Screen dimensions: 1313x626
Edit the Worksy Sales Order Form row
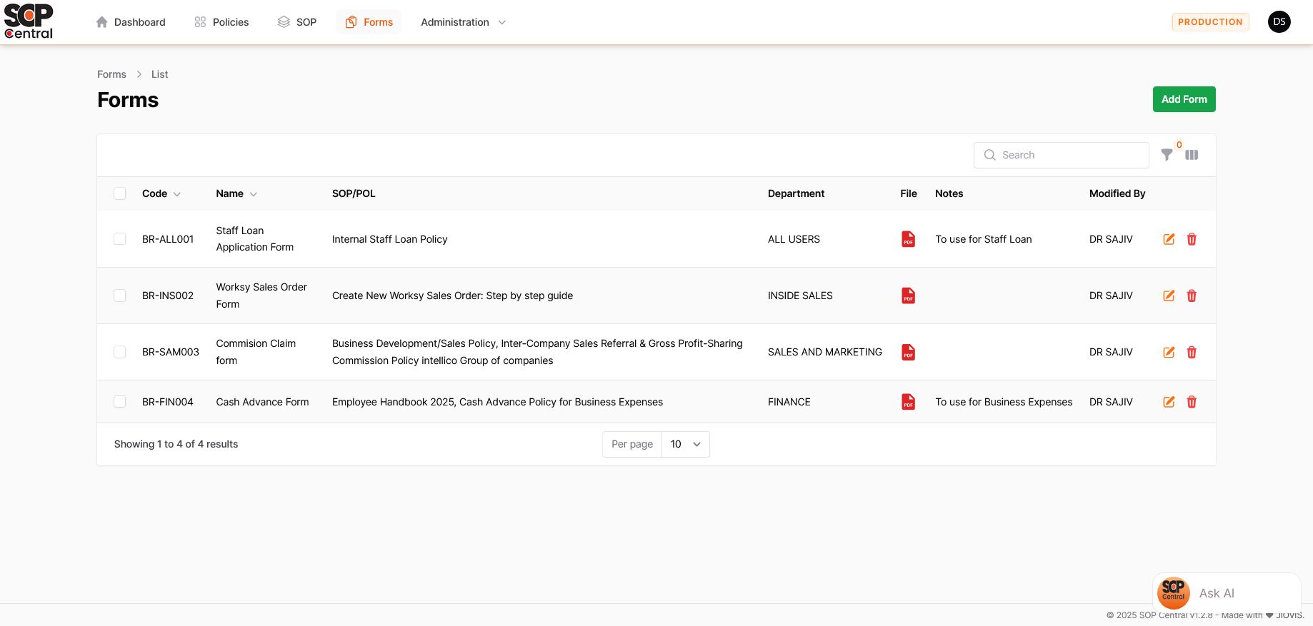coord(1169,296)
